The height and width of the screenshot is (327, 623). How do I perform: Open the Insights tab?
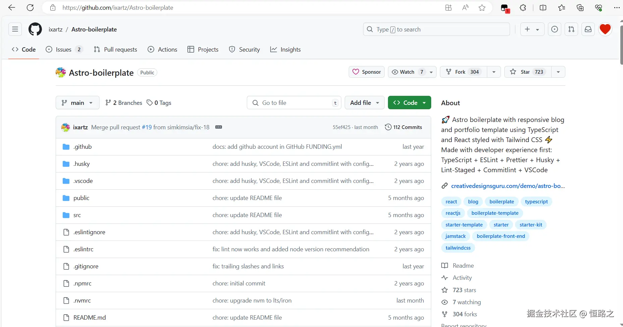tap(285, 50)
